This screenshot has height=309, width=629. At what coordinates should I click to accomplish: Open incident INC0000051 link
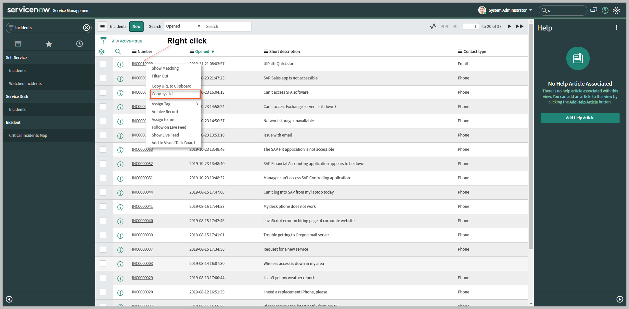tap(142, 178)
